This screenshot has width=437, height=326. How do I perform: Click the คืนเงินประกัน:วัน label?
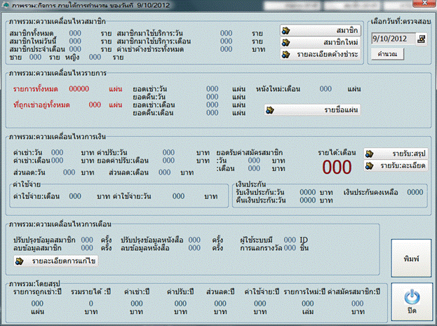click(x=260, y=201)
